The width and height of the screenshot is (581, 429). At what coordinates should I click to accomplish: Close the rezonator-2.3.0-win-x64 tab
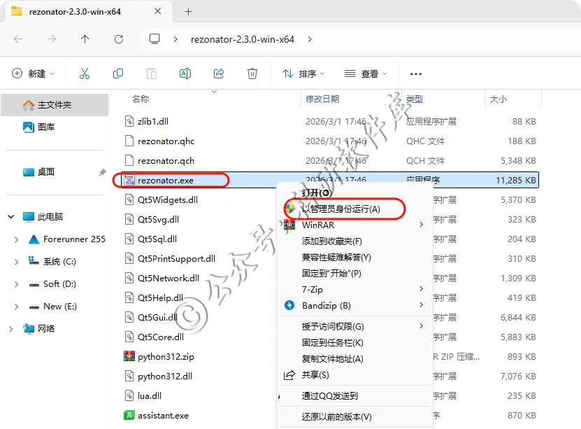pos(157,11)
